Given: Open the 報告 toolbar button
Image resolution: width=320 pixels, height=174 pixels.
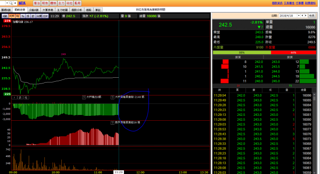Looking at the screenshot, I should 45,3.
